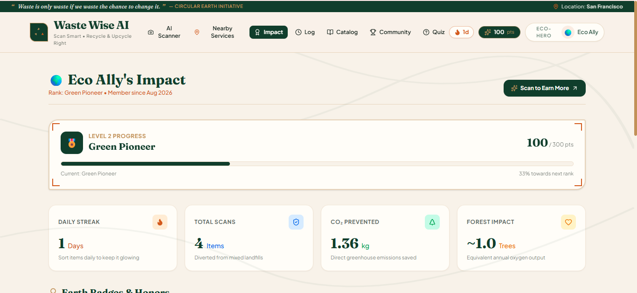This screenshot has height=293, width=637.
Task: Click the 100 pts badge in header
Action: point(499,32)
